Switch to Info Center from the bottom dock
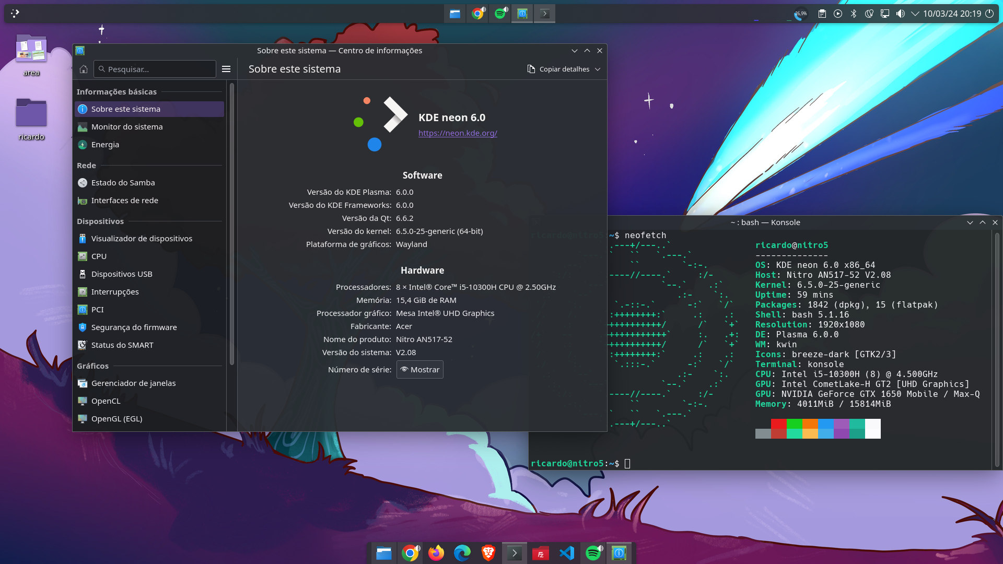 (619, 553)
